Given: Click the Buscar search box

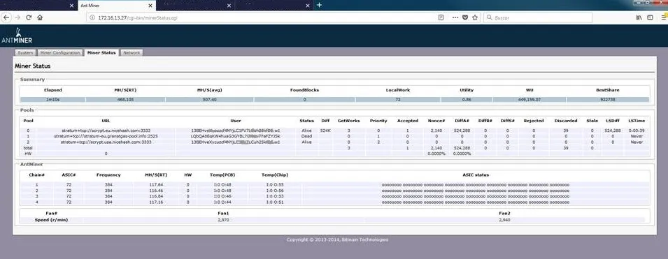Looking at the screenshot, I should pos(538,17).
